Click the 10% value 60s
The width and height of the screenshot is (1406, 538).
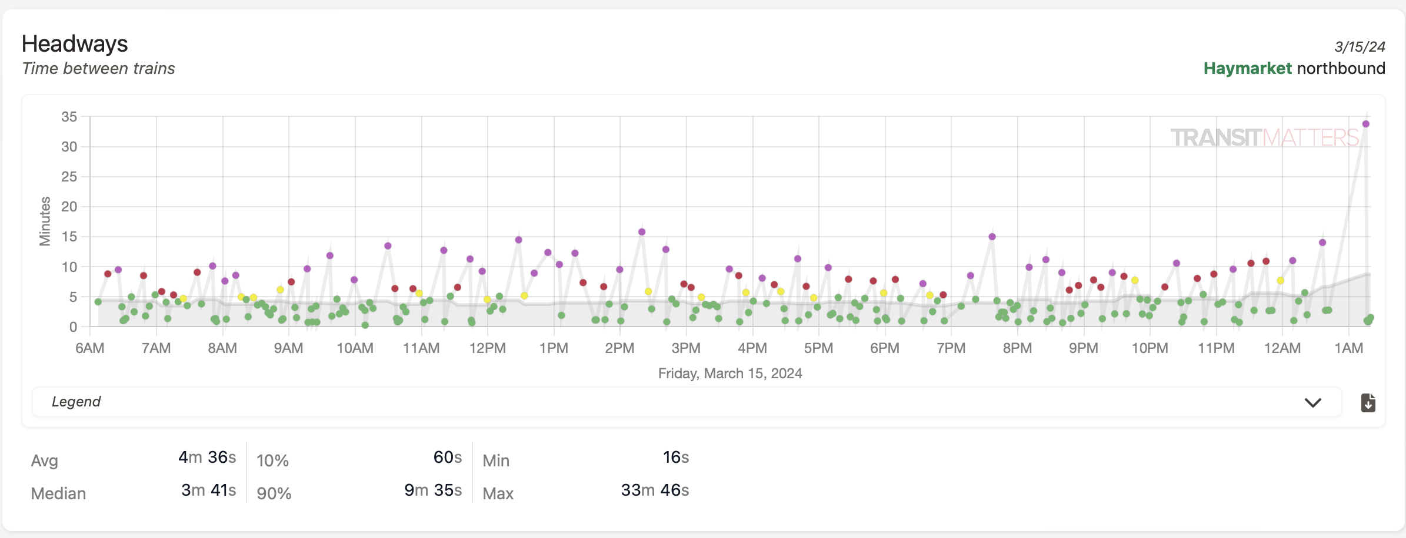point(447,458)
